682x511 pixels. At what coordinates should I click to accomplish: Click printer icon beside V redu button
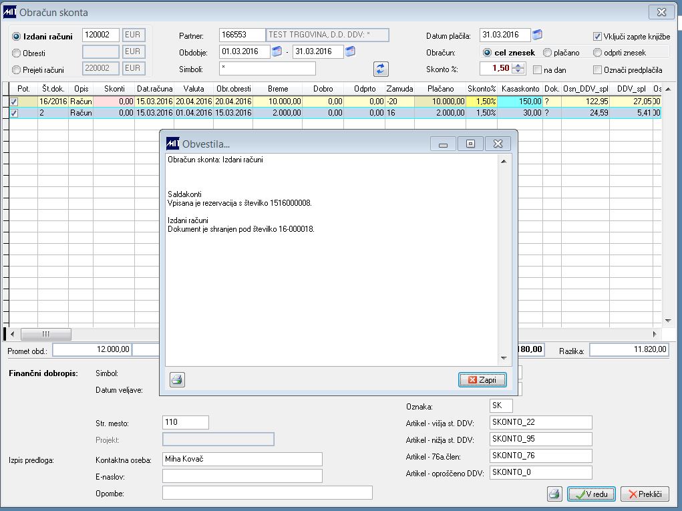[x=554, y=494]
